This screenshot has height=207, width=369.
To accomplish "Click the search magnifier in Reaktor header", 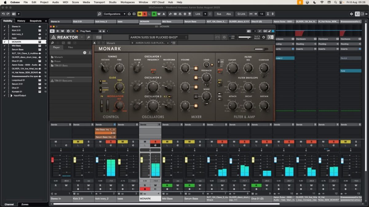I will [x=89, y=37].
